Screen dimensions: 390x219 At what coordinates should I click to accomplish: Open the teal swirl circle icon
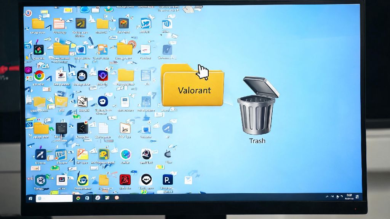click(126, 154)
